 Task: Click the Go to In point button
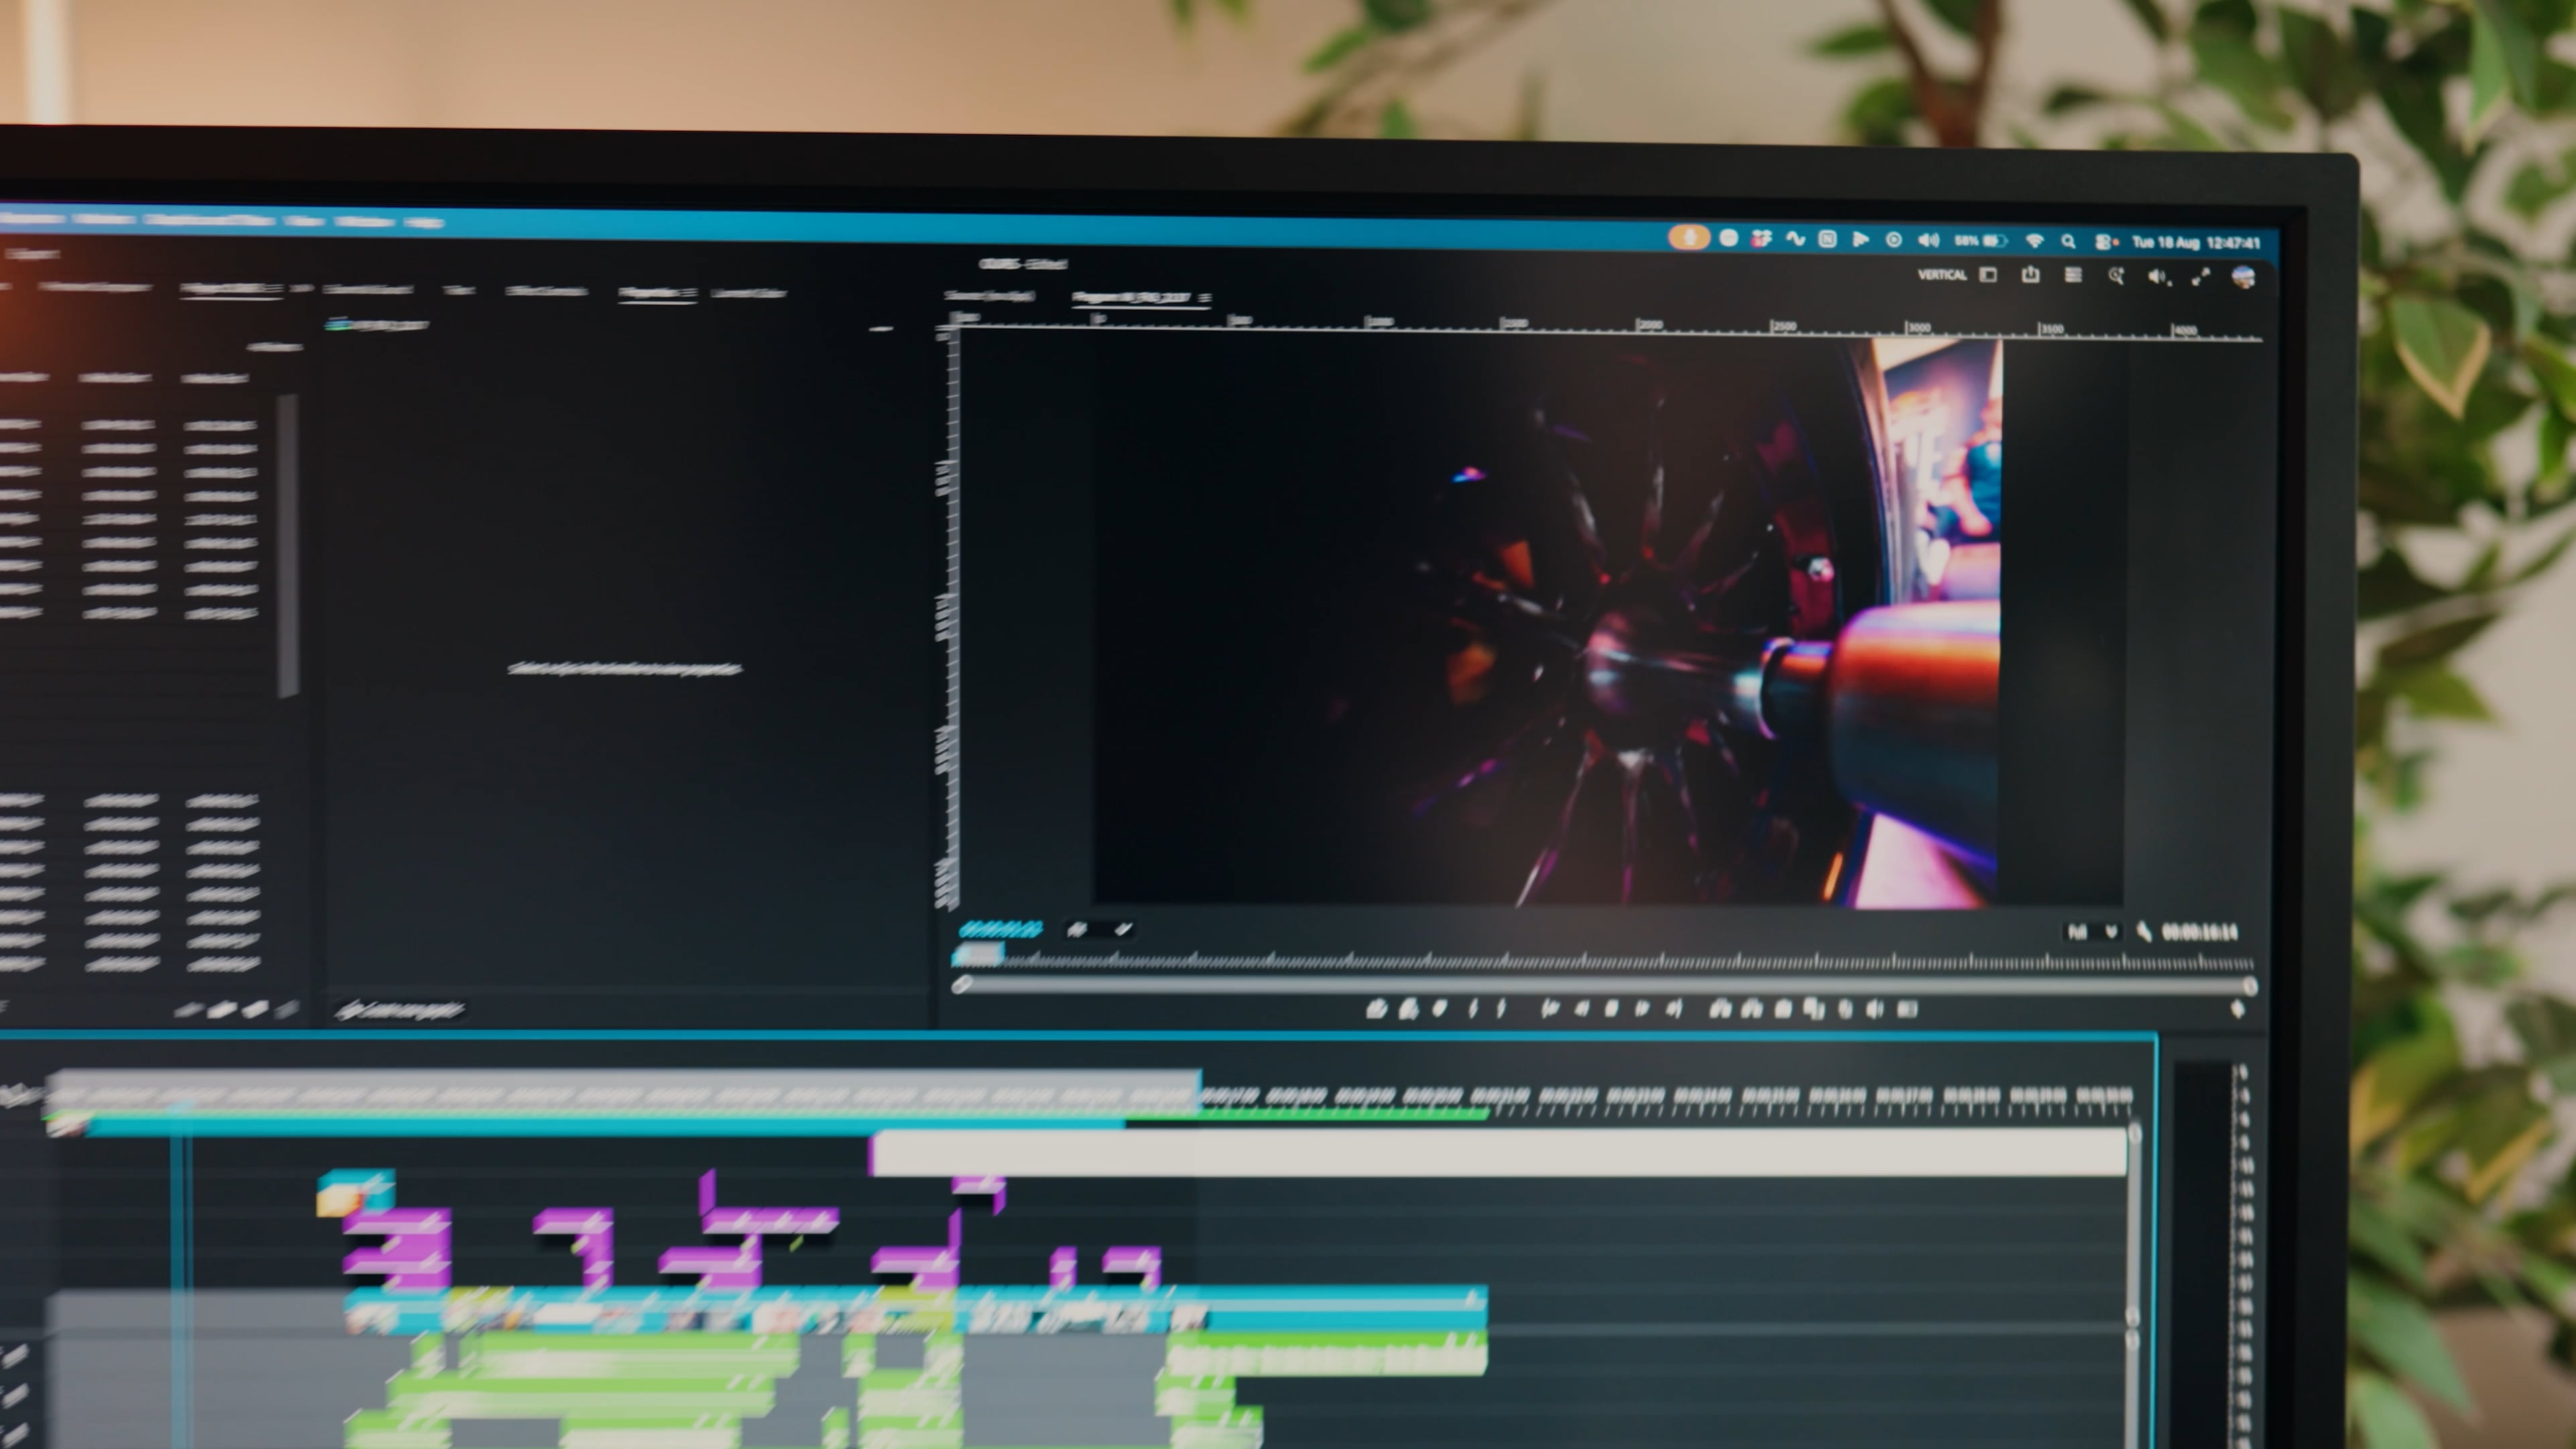(1551, 1009)
